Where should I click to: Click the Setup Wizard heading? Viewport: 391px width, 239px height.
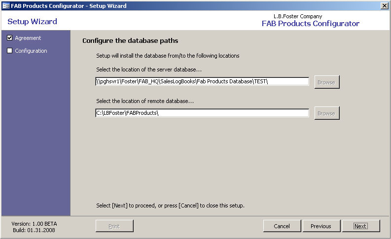(32, 22)
